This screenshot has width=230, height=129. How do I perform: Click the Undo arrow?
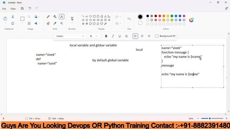(x=30, y=8)
